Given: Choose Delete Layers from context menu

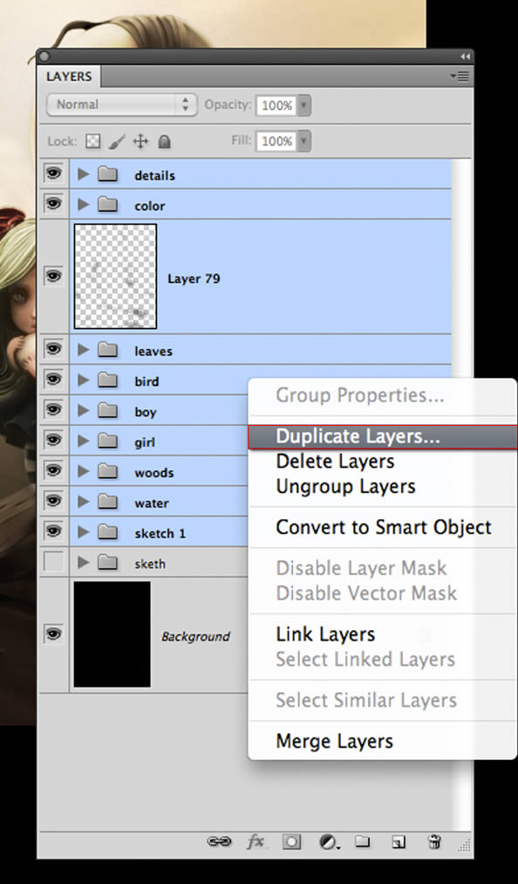Looking at the screenshot, I should pos(383,462).
